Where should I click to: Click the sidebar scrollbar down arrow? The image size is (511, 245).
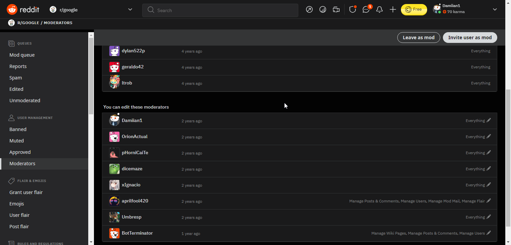tap(91, 242)
